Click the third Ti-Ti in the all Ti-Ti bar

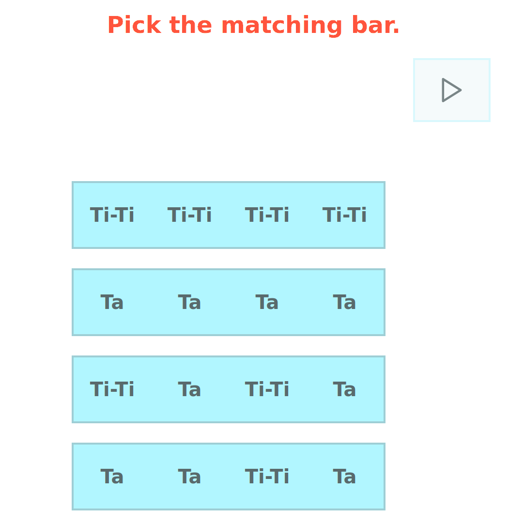[267, 215]
